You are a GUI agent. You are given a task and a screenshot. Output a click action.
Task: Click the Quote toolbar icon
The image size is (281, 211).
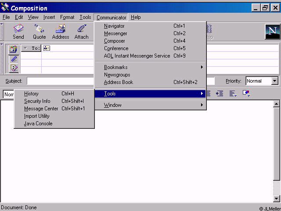point(39,32)
